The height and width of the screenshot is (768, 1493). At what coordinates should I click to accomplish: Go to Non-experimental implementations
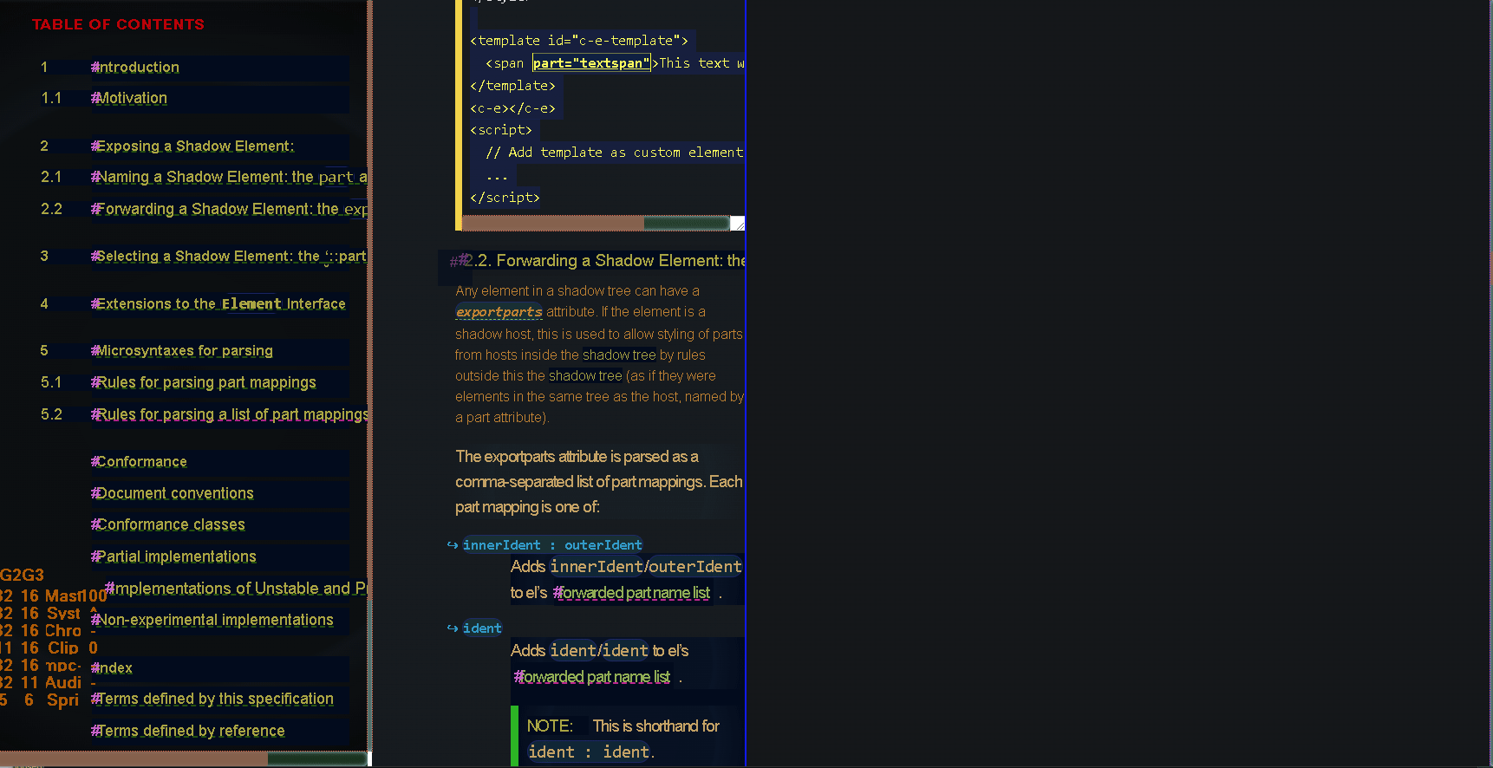[212, 621]
